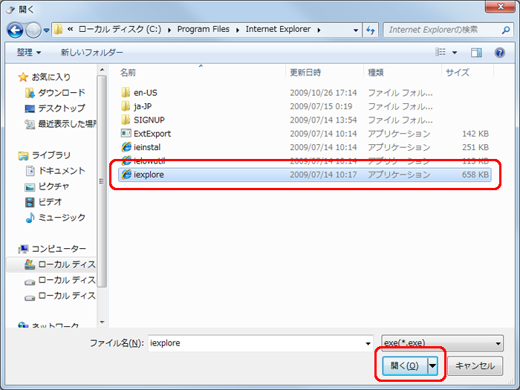Image resolution: width=520 pixels, height=390 pixels.
Task: Select Program Files breadcrumb segment
Action: coord(204,29)
